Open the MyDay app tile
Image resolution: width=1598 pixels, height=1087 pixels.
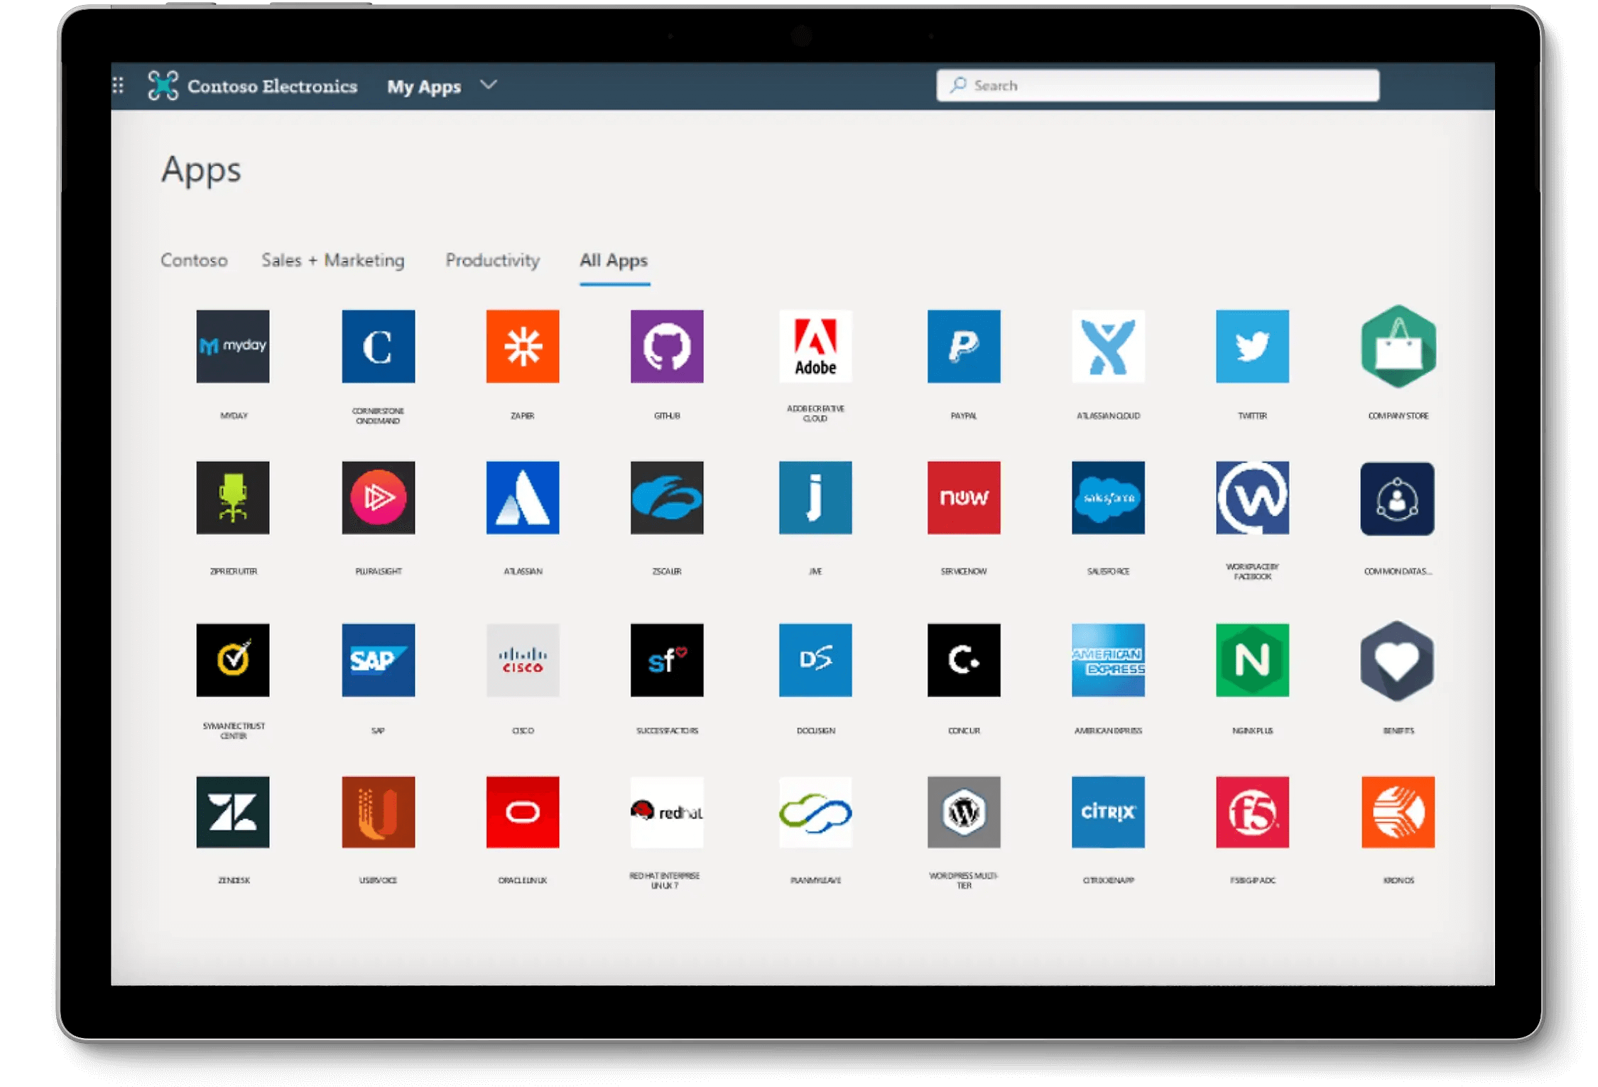click(233, 346)
